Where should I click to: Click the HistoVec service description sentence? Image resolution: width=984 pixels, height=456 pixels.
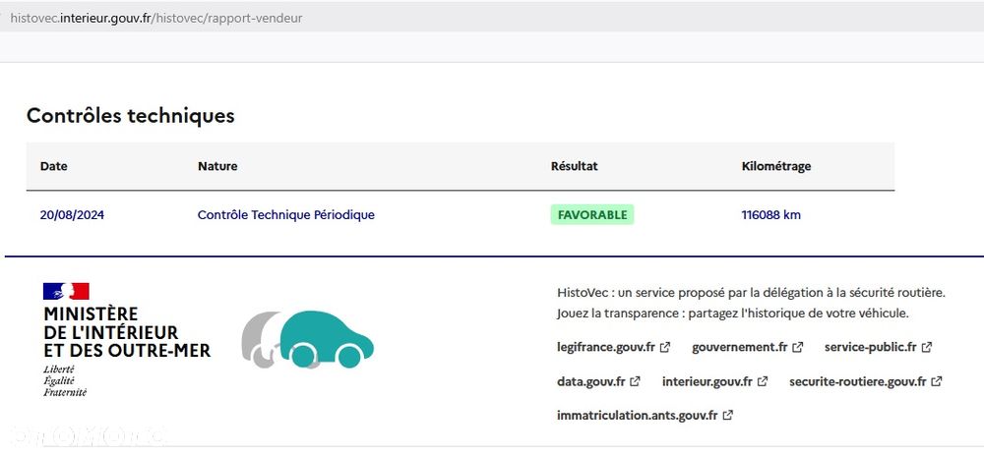(751, 293)
